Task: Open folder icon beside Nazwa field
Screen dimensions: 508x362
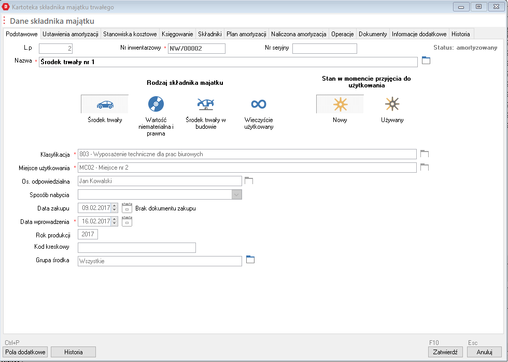Action: 426,61
